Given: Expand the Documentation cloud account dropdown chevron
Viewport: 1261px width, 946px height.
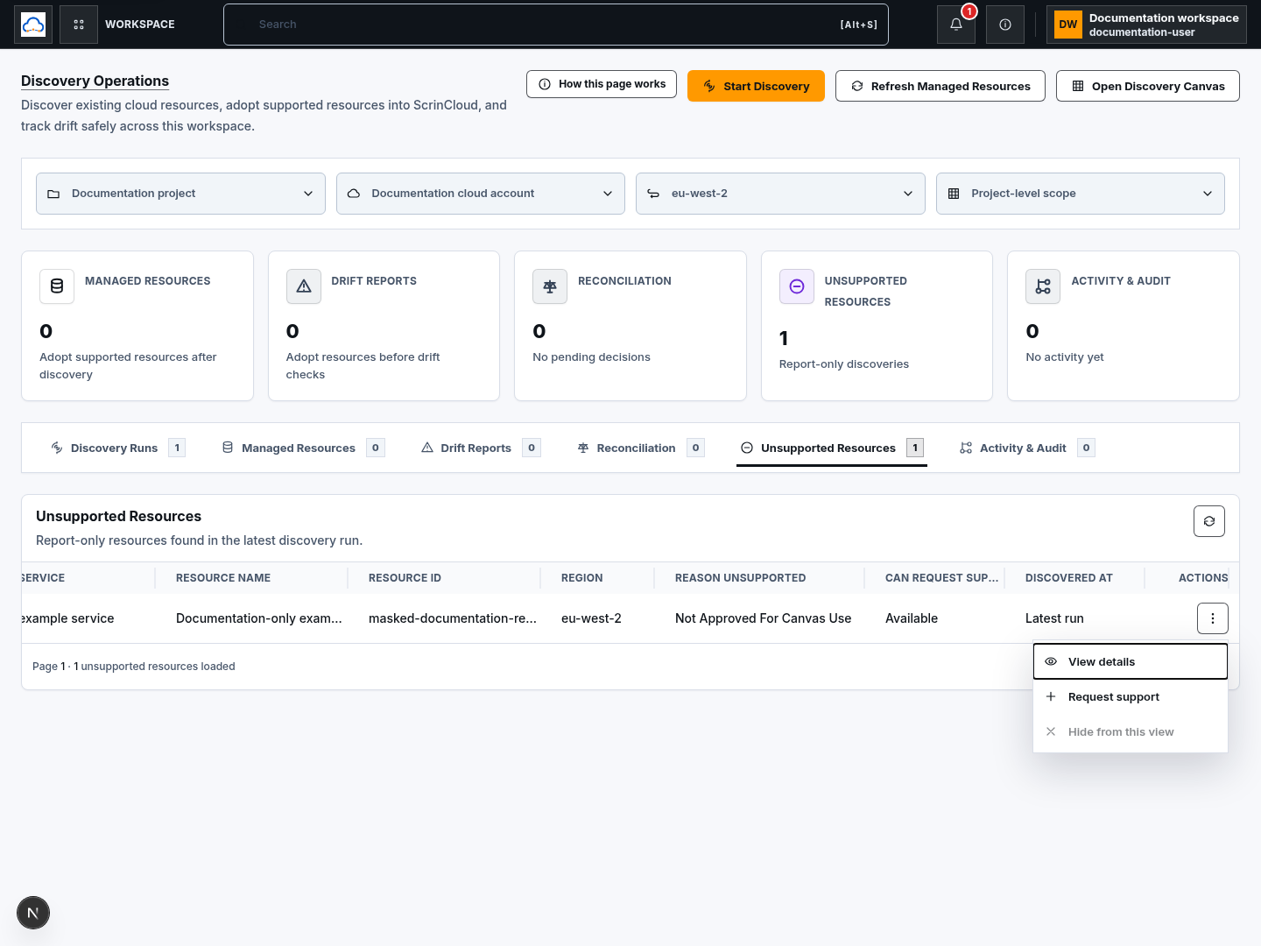Looking at the screenshot, I should (608, 194).
